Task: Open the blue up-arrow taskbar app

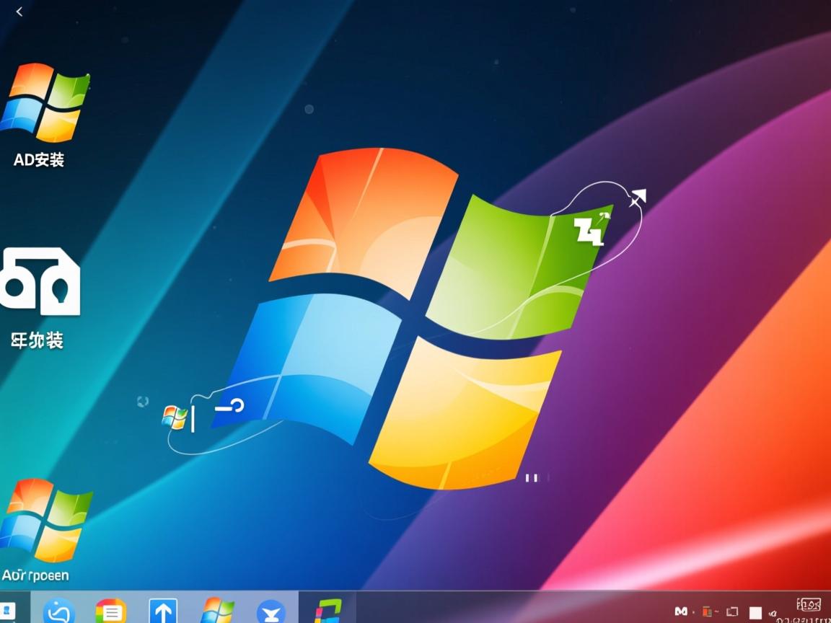Action: pos(163,611)
